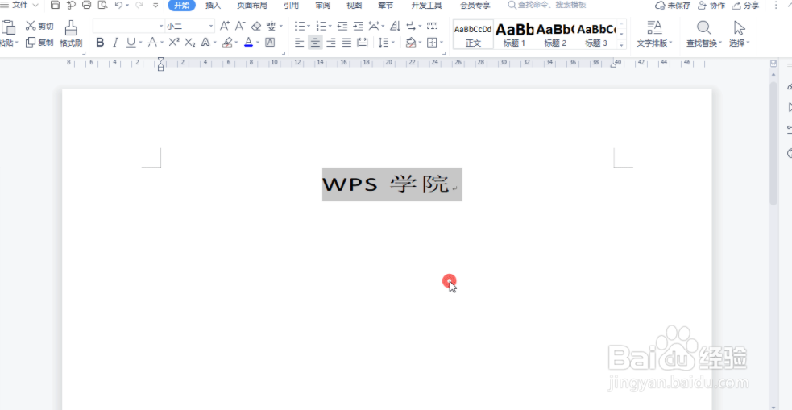The image size is (792, 410).
Task: Open the 开始 (Home) tab
Action: click(182, 6)
